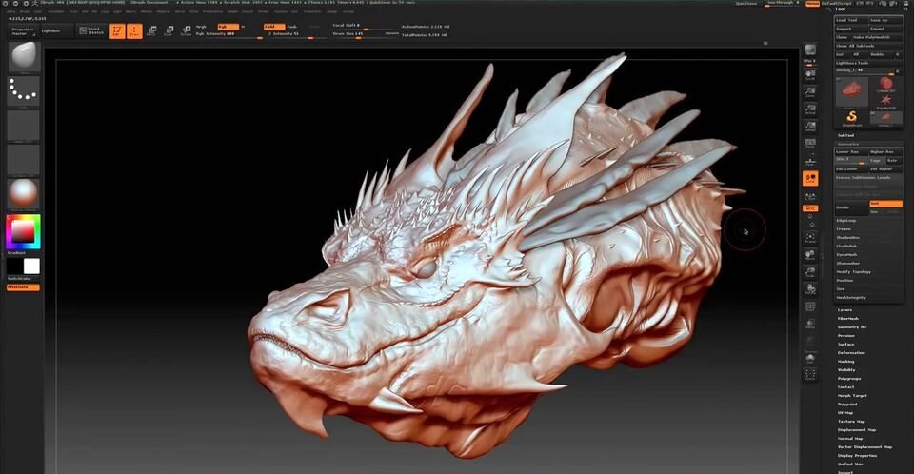The height and width of the screenshot is (474, 914).
Task: Click the PolyF draw polyframe icon
Action: point(810,306)
